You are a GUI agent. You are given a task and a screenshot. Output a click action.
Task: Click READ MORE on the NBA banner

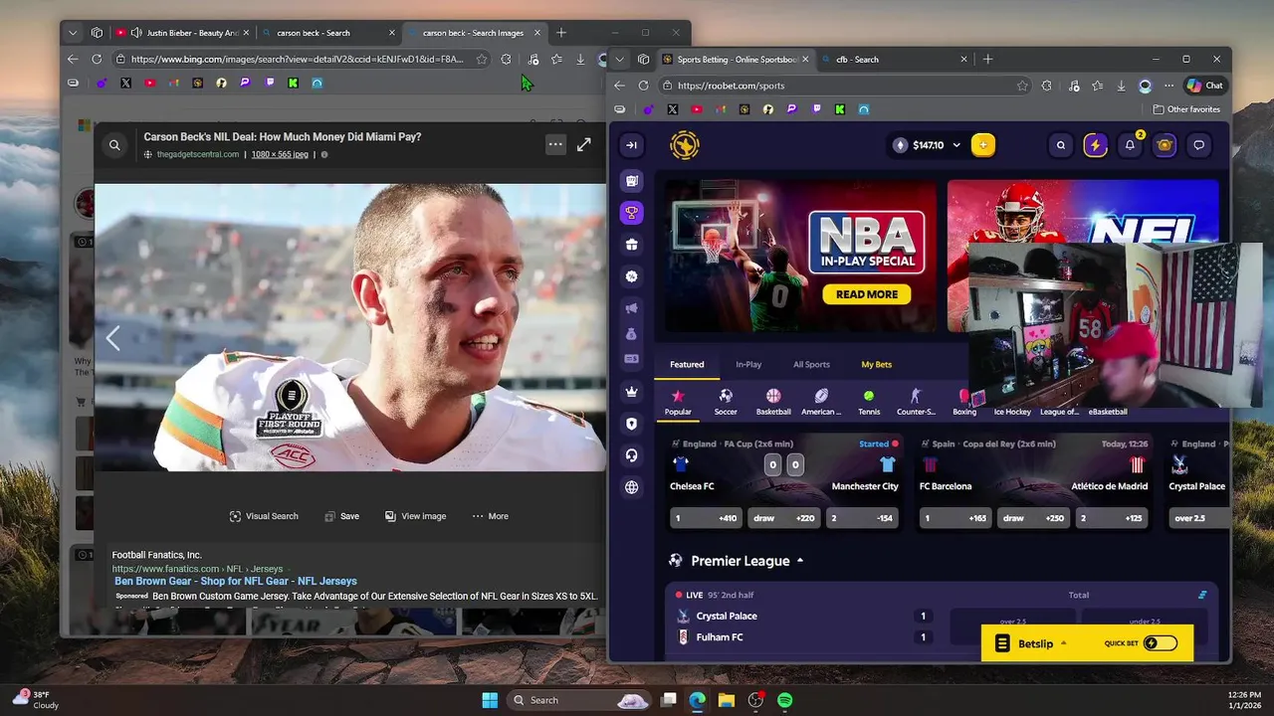[x=867, y=294]
